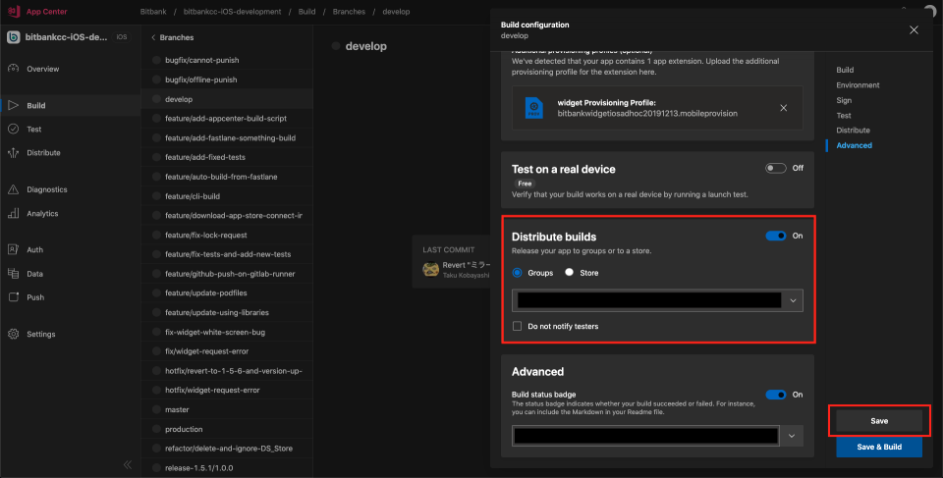Click the Data icon in sidebar
The image size is (943, 478).
[x=13, y=274]
